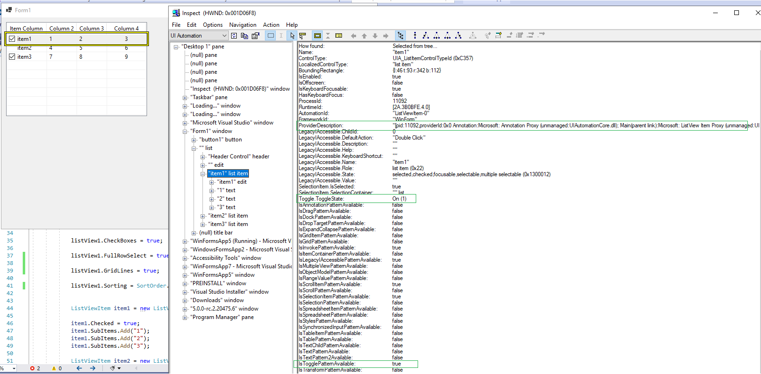This screenshot has width=761, height=374.
Task: Click the blue navigate backward arrow
Action: pyautogui.click(x=79, y=368)
